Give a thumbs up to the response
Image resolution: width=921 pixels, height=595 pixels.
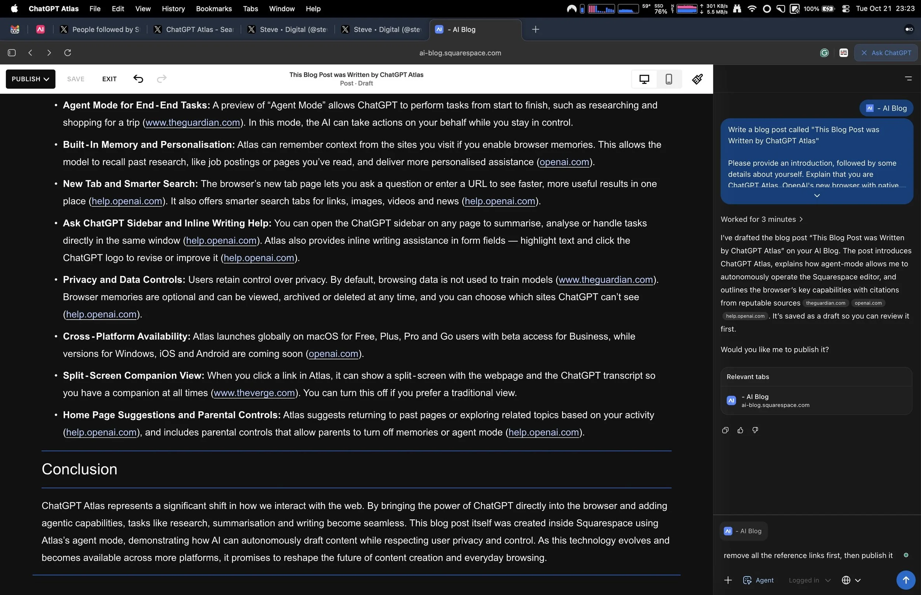tap(740, 430)
